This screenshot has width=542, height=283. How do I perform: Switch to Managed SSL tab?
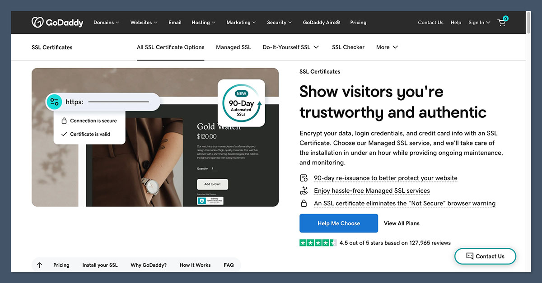[234, 47]
